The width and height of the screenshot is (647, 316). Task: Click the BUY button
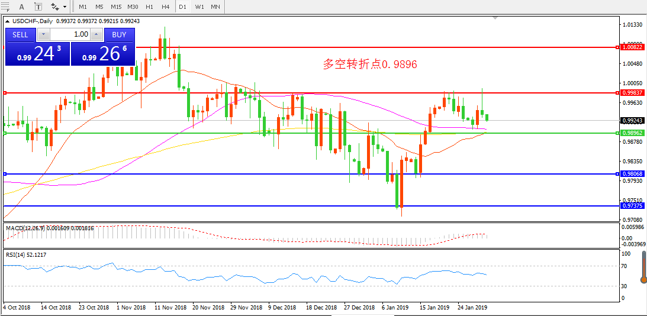tap(119, 34)
